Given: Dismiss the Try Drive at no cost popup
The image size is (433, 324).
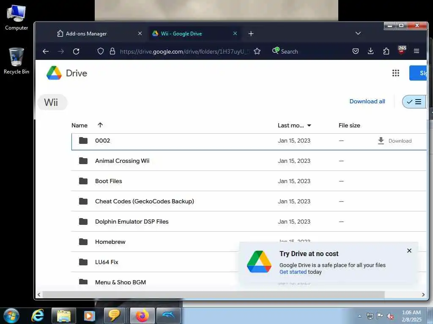Looking at the screenshot, I should point(409,251).
